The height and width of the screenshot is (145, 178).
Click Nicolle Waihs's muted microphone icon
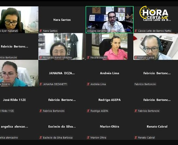(x=88, y=58)
